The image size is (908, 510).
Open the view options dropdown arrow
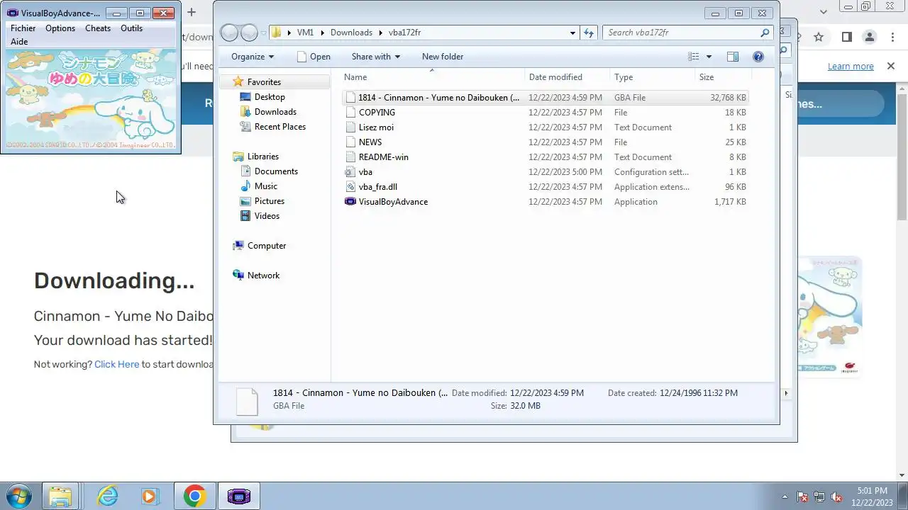[709, 57]
